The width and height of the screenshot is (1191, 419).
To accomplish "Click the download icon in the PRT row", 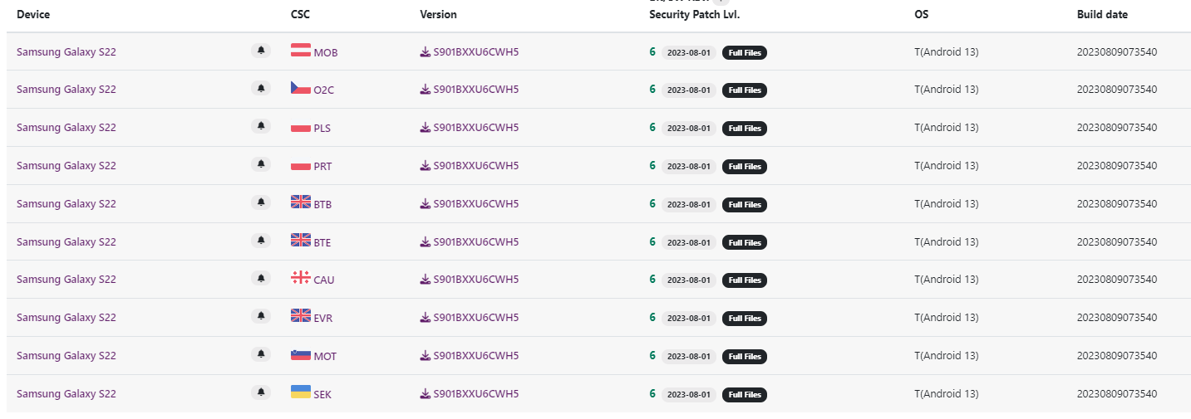I will [425, 166].
